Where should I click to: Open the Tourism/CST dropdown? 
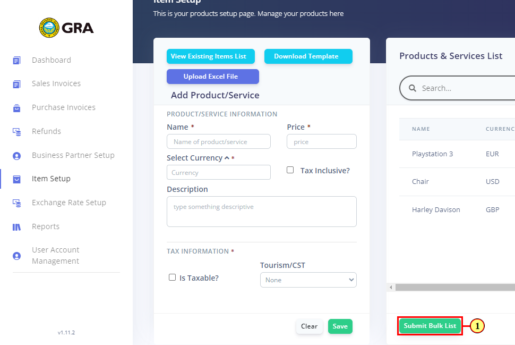click(308, 280)
